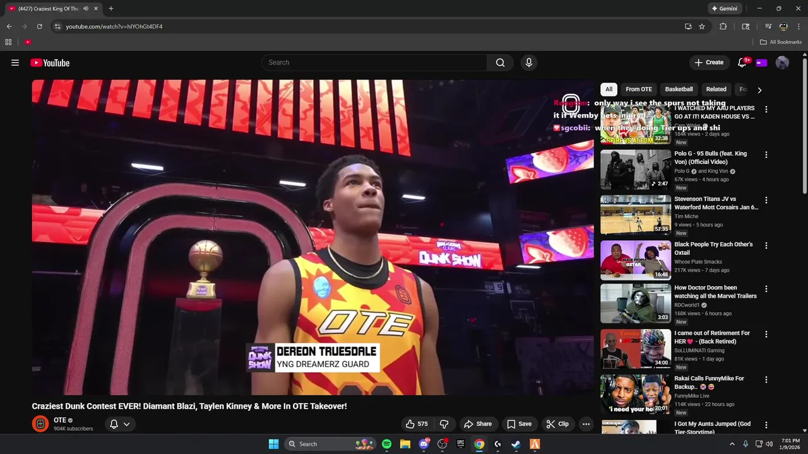Open YouTube bookmark in bookmarks bar
Viewport: 808px width, 454px height.
pos(28,42)
